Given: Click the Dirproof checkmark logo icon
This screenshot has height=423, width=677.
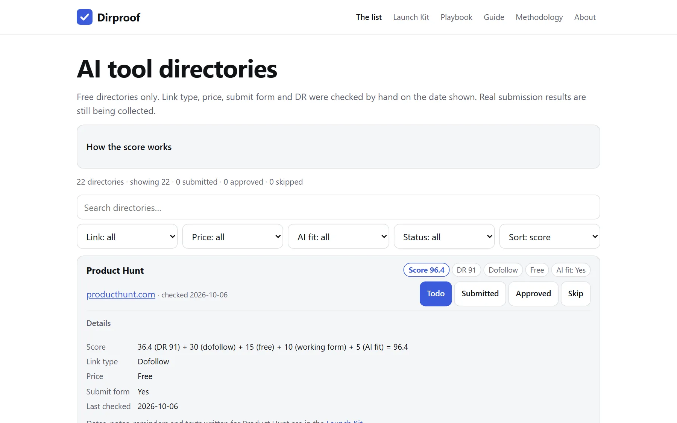Looking at the screenshot, I should click(85, 17).
